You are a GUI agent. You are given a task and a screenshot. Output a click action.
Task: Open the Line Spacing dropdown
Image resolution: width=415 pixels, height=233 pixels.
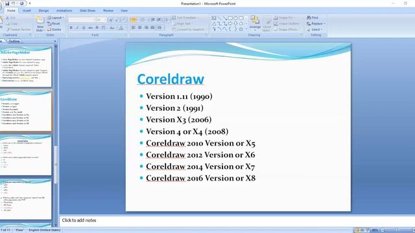click(167, 20)
